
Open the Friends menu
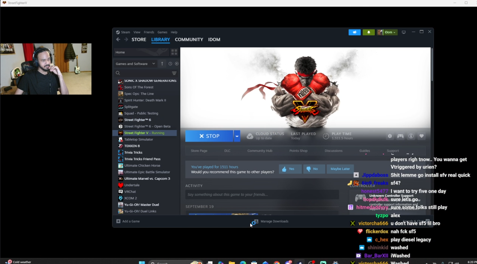(149, 32)
